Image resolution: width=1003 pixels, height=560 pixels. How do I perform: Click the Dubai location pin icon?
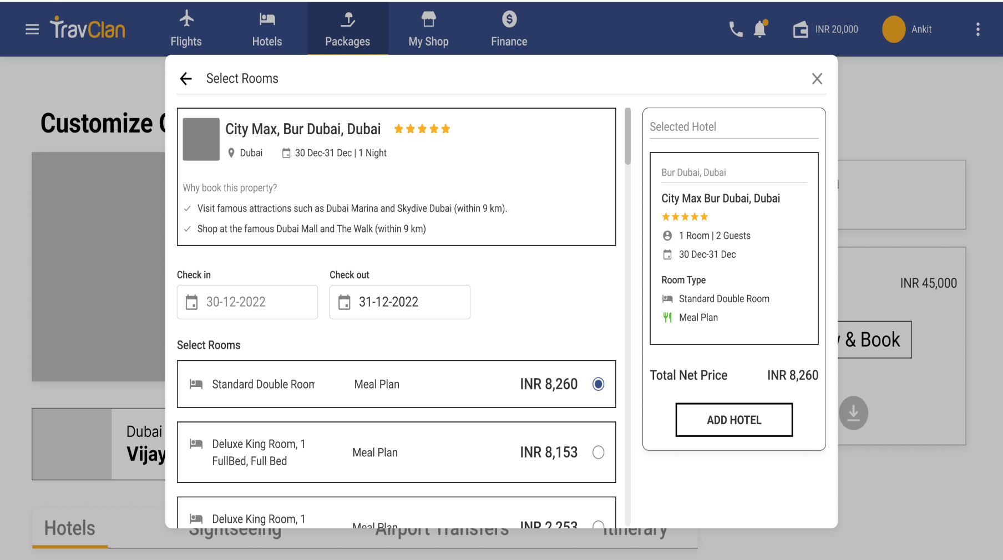tap(231, 153)
